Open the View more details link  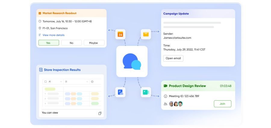(53, 35)
